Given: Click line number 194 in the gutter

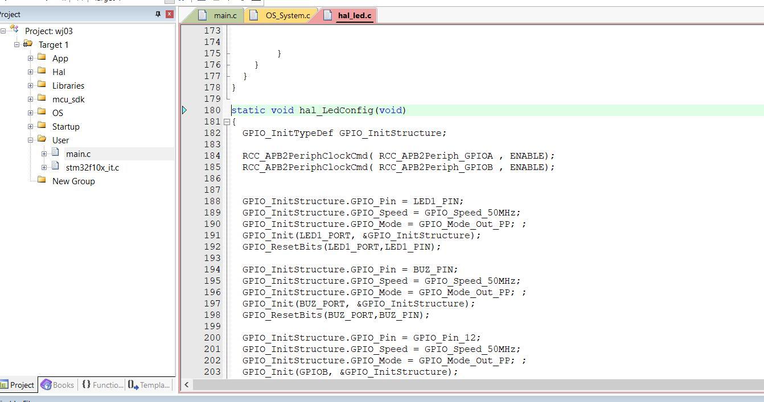Looking at the screenshot, I should pos(212,270).
